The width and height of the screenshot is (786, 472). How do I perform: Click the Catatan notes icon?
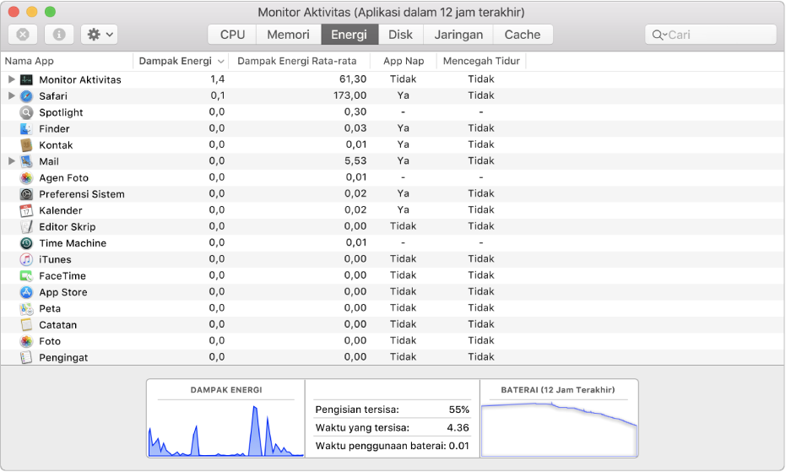pos(26,324)
